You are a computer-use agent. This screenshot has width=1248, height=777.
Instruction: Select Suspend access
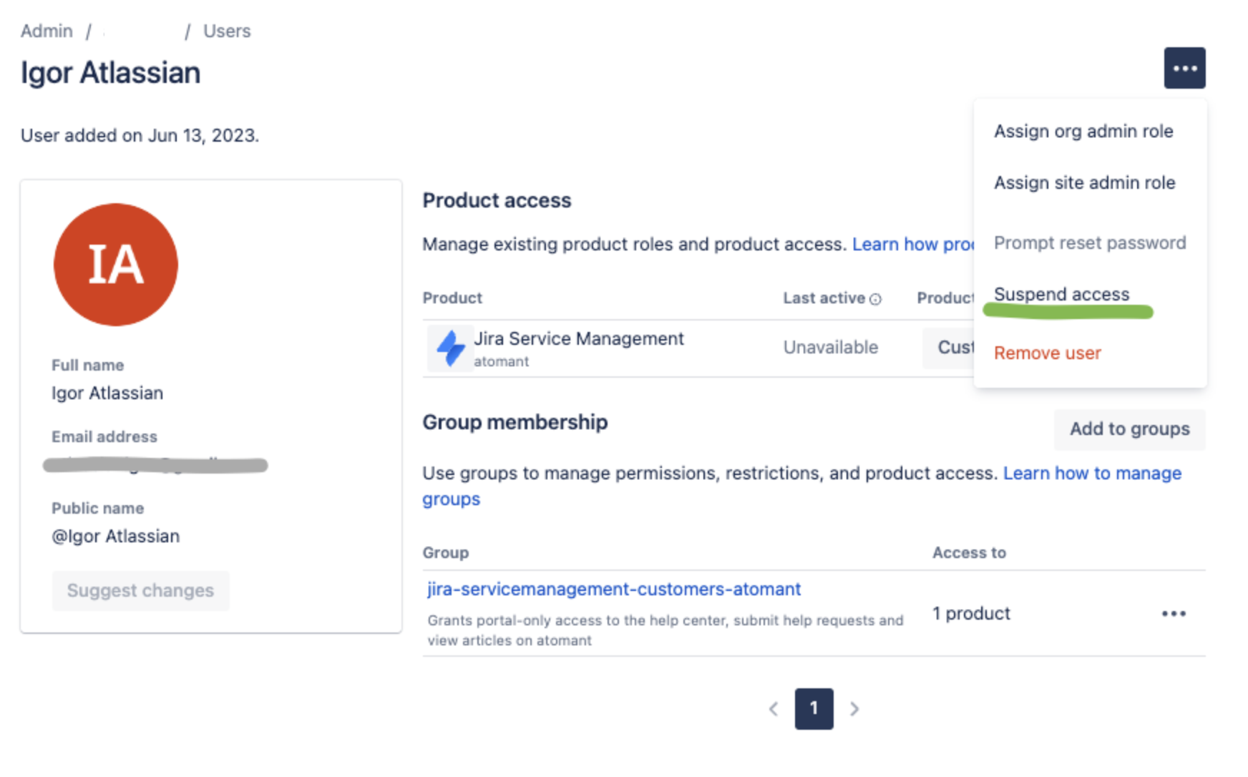pos(1061,293)
